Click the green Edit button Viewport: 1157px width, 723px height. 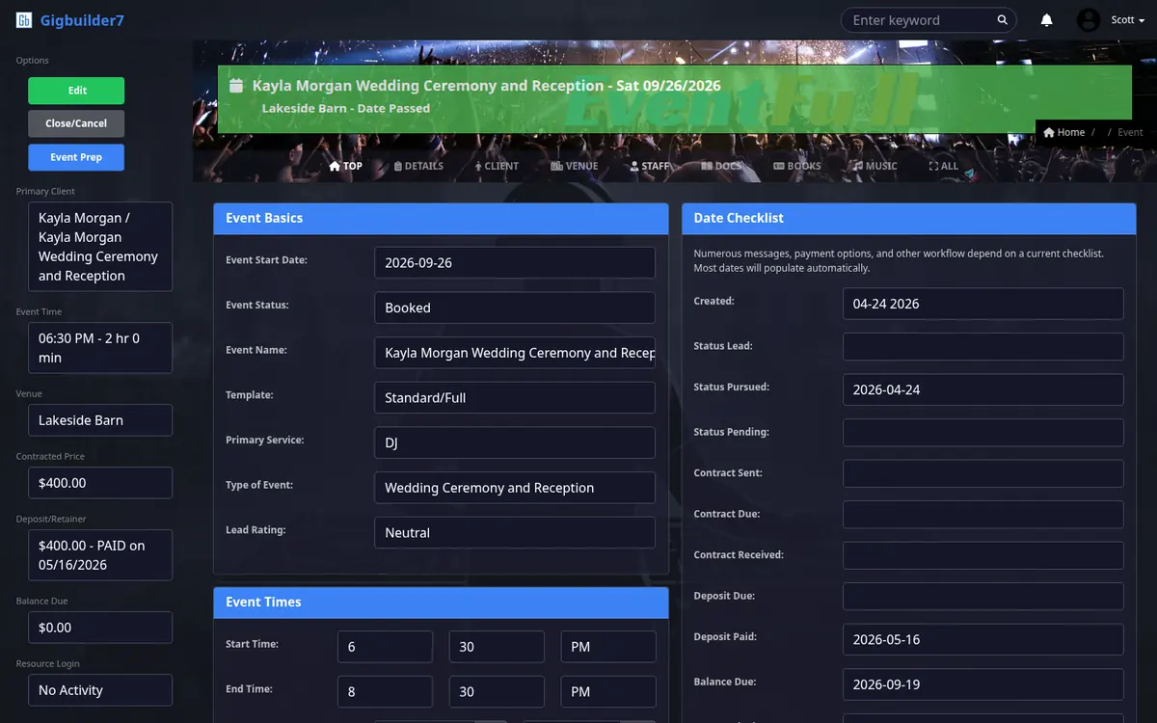76,91
